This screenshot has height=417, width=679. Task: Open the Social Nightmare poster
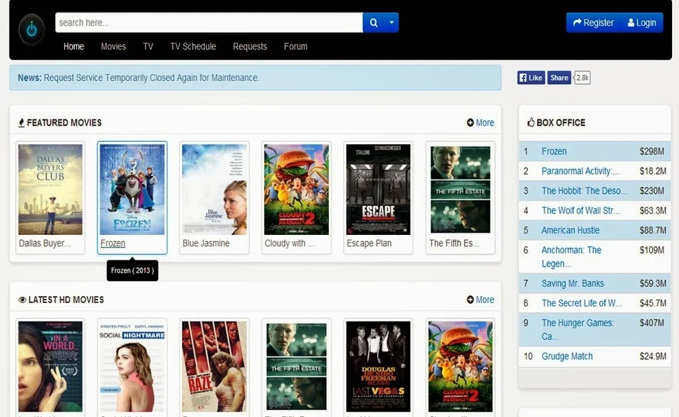click(x=132, y=366)
